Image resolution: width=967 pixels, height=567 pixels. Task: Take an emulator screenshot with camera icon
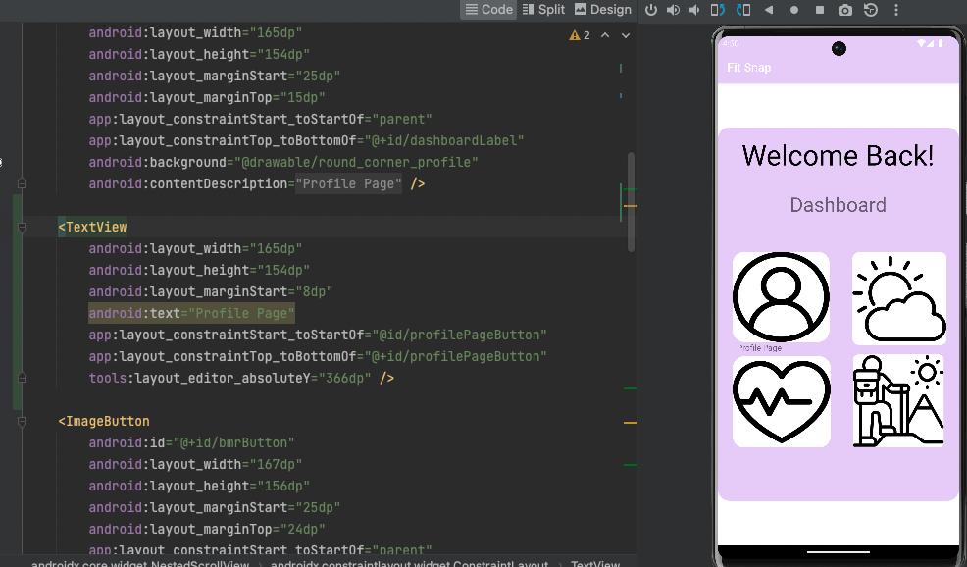tap(844, 10)
